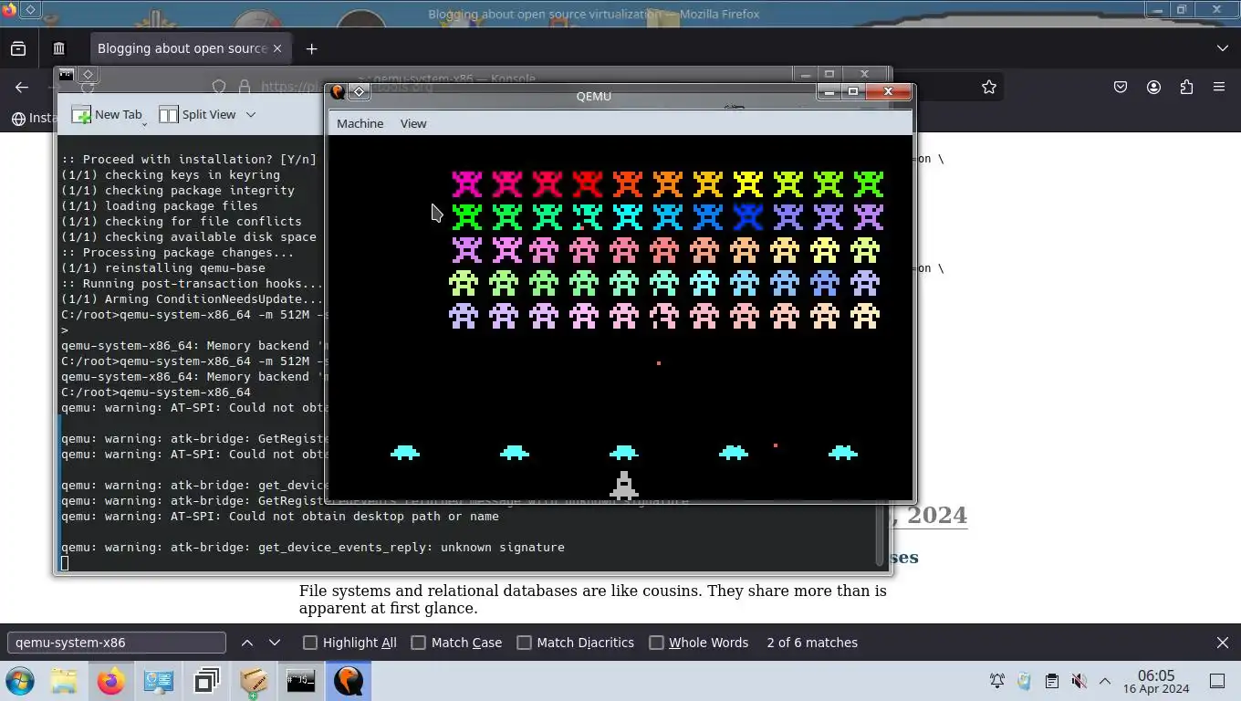This screenshot has height=701, width=1241.
Task: Go to previous find match arrow
Action: pos(247,643)
